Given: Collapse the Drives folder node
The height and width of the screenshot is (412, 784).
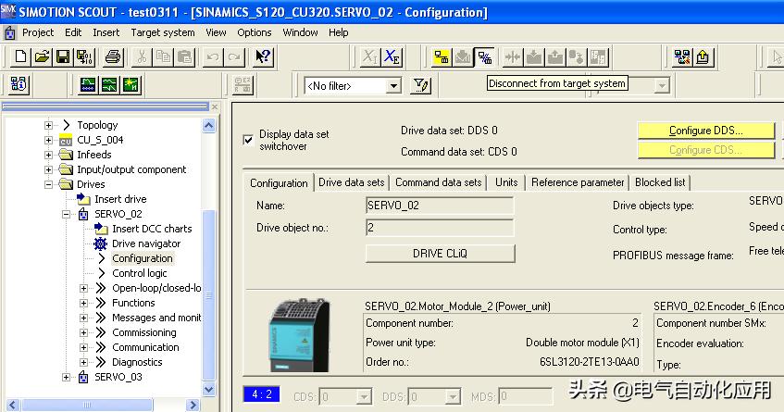Looking at the screenshot, I should tap(48, 184).
